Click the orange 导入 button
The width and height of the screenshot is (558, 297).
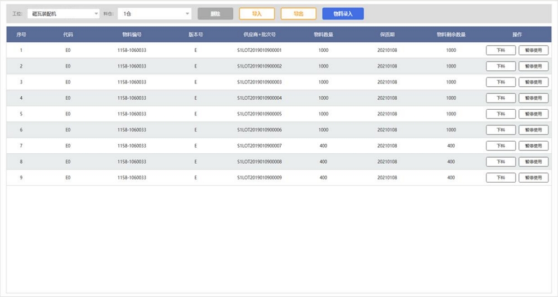coord(257,13)
